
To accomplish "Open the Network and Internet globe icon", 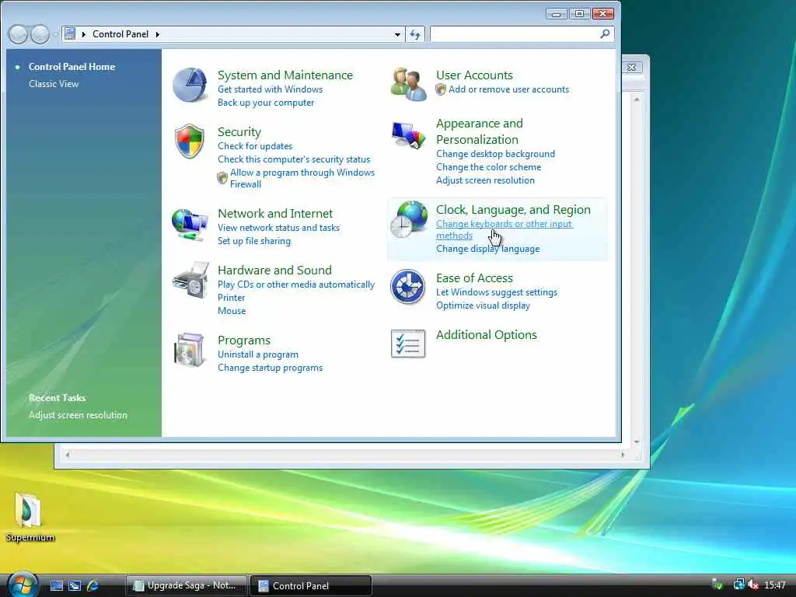I will pos(190,225).
